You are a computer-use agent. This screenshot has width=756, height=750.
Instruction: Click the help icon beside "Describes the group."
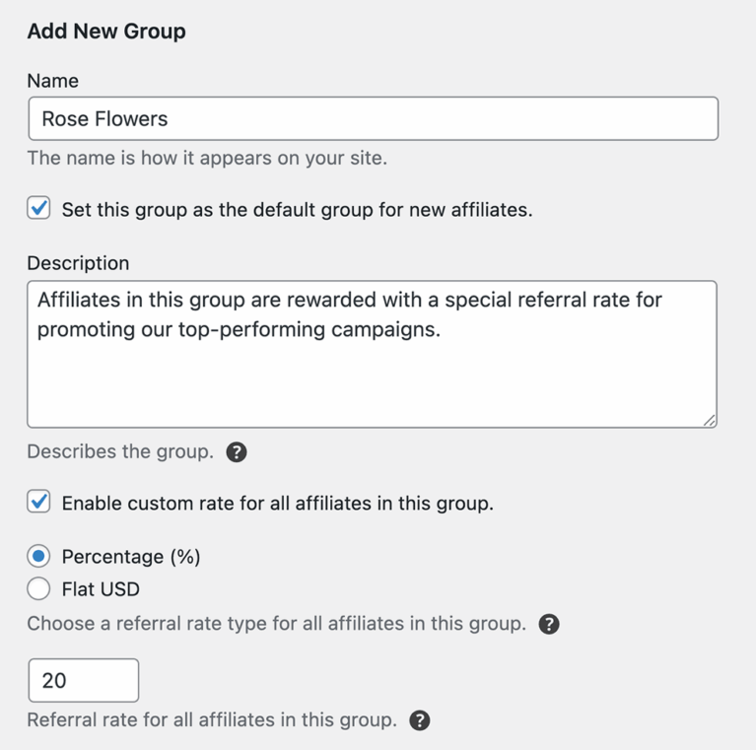tap(237, 452)
